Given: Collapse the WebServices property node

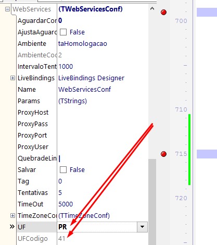Looking at the screenshot, I should tap(7, 9).
